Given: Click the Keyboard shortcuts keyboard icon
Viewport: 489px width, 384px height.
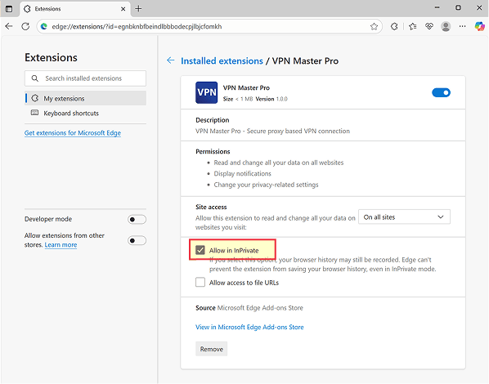Looking at the screenshot, I should click(x=34, y=113).
